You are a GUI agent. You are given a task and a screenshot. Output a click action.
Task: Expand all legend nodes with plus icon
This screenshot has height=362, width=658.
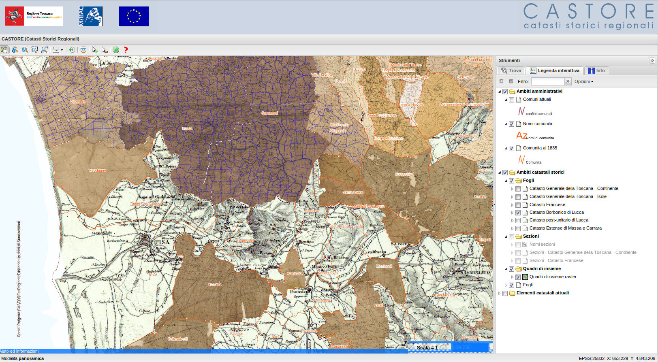pyautogui.click(x=501, y=81)
